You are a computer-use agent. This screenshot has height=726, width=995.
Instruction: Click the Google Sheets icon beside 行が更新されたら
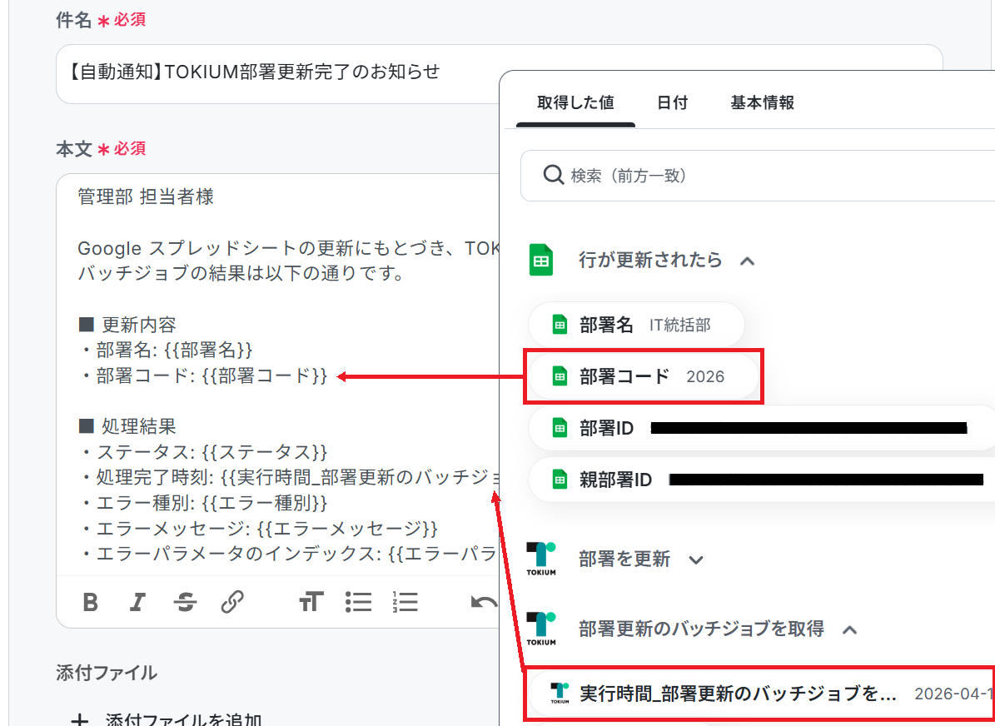point(541,261)
